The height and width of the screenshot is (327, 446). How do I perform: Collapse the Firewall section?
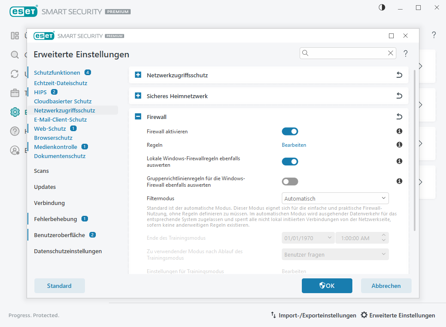coord(138,117)
